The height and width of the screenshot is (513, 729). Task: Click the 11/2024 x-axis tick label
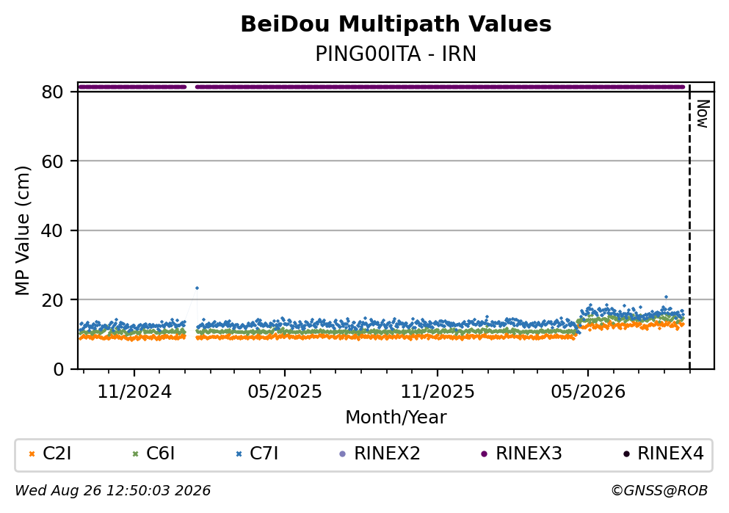click(134, 392)
